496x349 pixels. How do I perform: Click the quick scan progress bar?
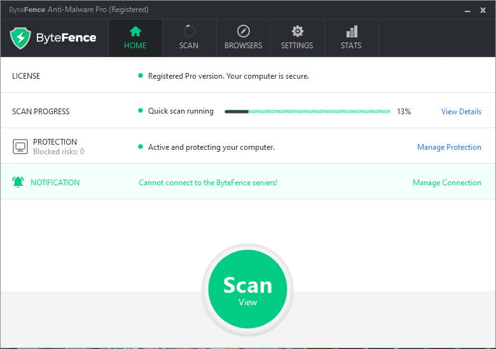(308, 112)
